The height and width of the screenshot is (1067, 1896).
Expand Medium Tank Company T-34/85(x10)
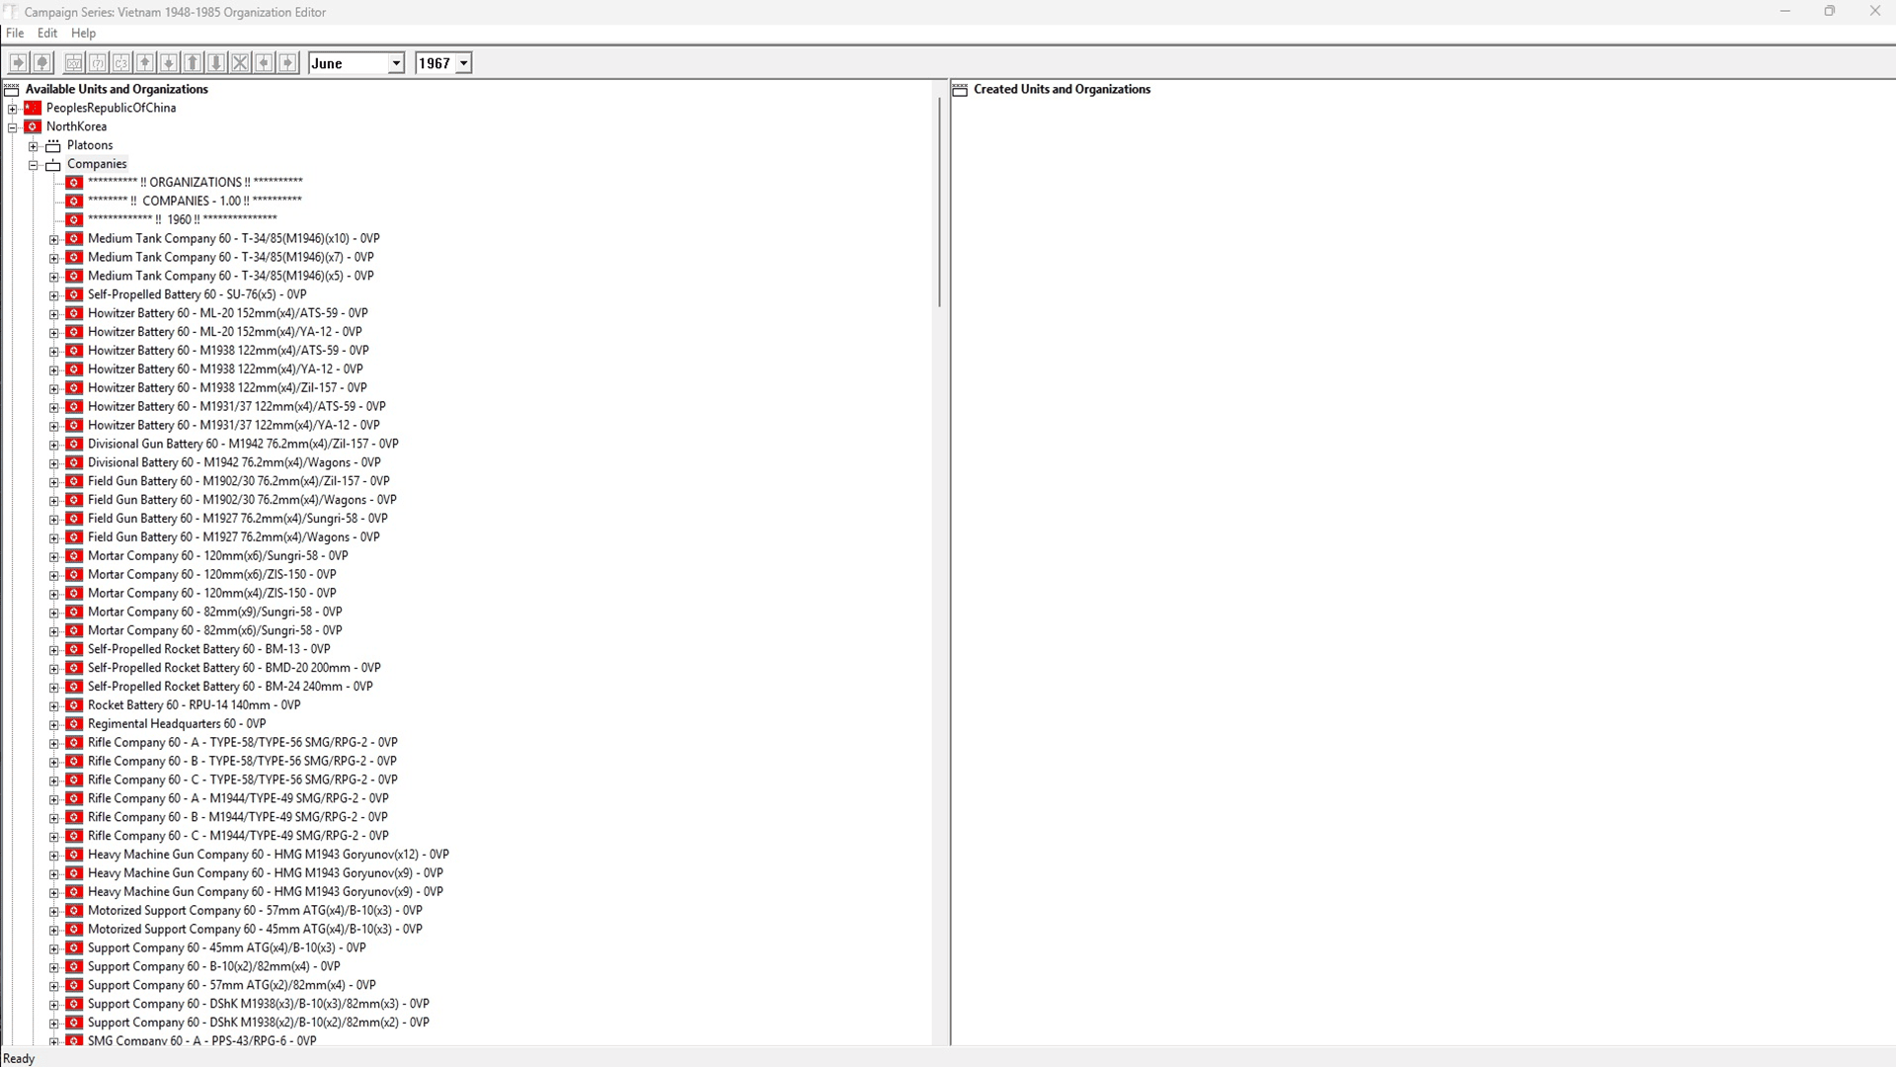point(54,239)
